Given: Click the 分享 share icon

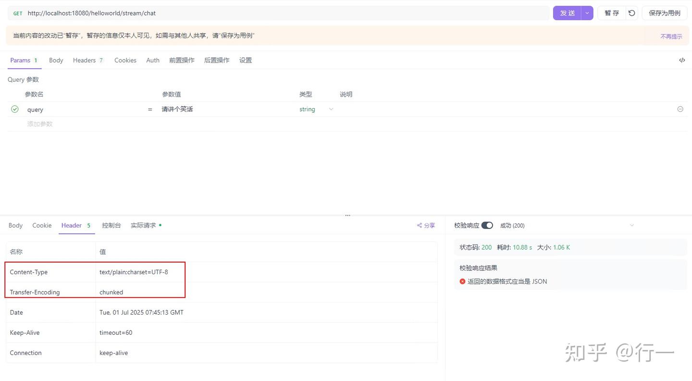Looking at the screenshot, I should [425, 225].
